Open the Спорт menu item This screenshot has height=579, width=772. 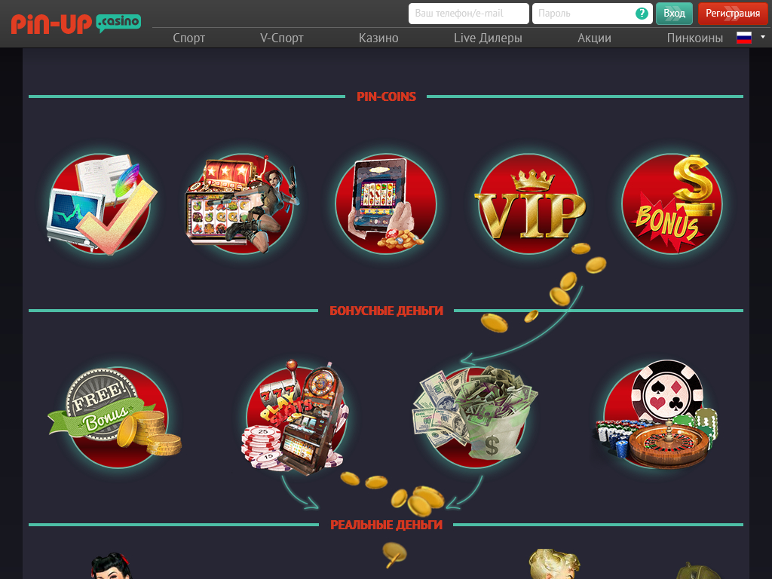point(189,38)
